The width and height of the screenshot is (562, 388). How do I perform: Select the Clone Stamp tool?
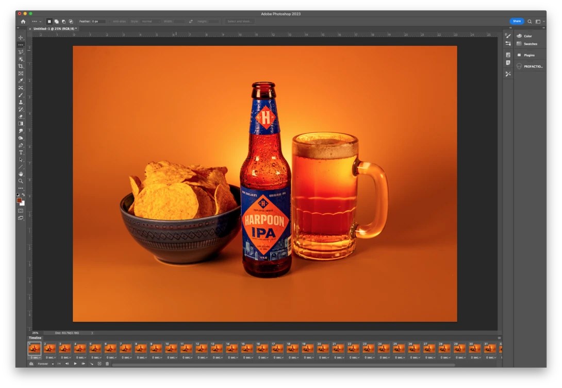[x=21, y=102]
